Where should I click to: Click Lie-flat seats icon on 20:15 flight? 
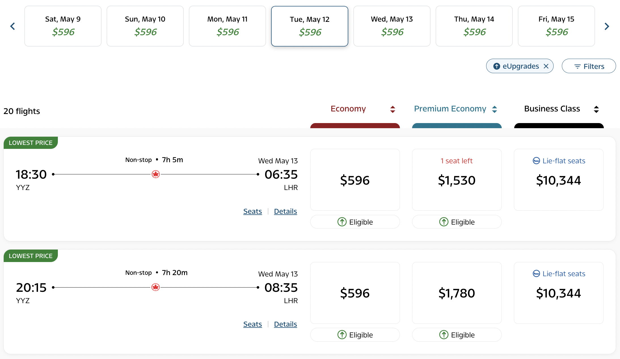pos(536,274)
